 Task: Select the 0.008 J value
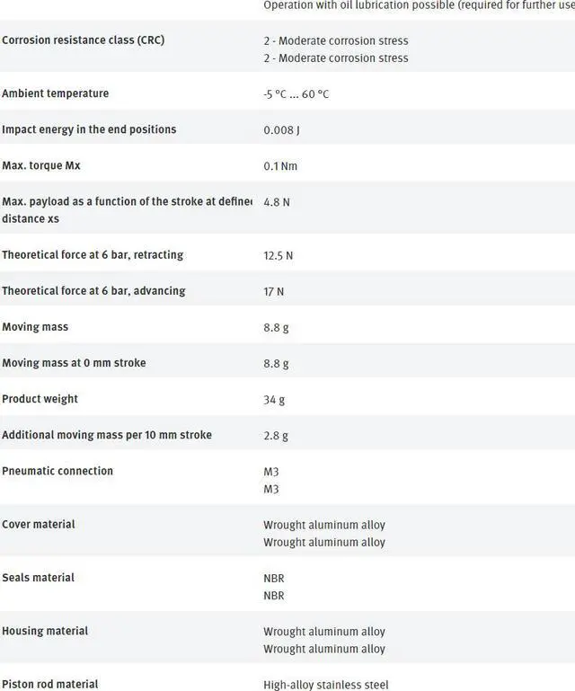pyautogui.click(x=281, y=130)
